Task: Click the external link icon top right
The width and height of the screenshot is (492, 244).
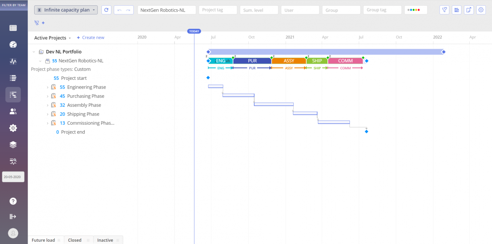Action: click(x=469, y=10)
